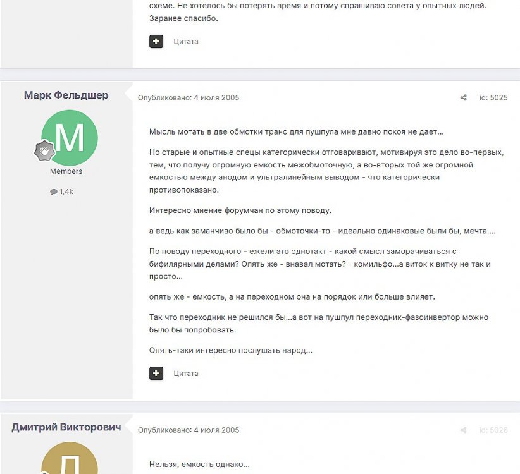Click the plus multiquote icon in top post

click(156, 42)
